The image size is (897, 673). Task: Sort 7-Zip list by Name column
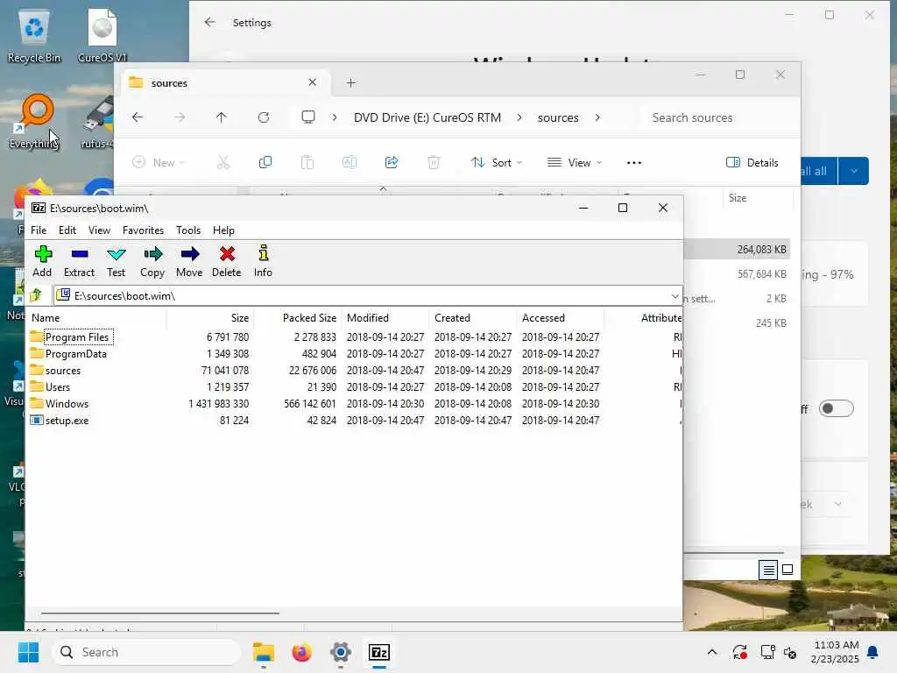(x=96, y=317)
